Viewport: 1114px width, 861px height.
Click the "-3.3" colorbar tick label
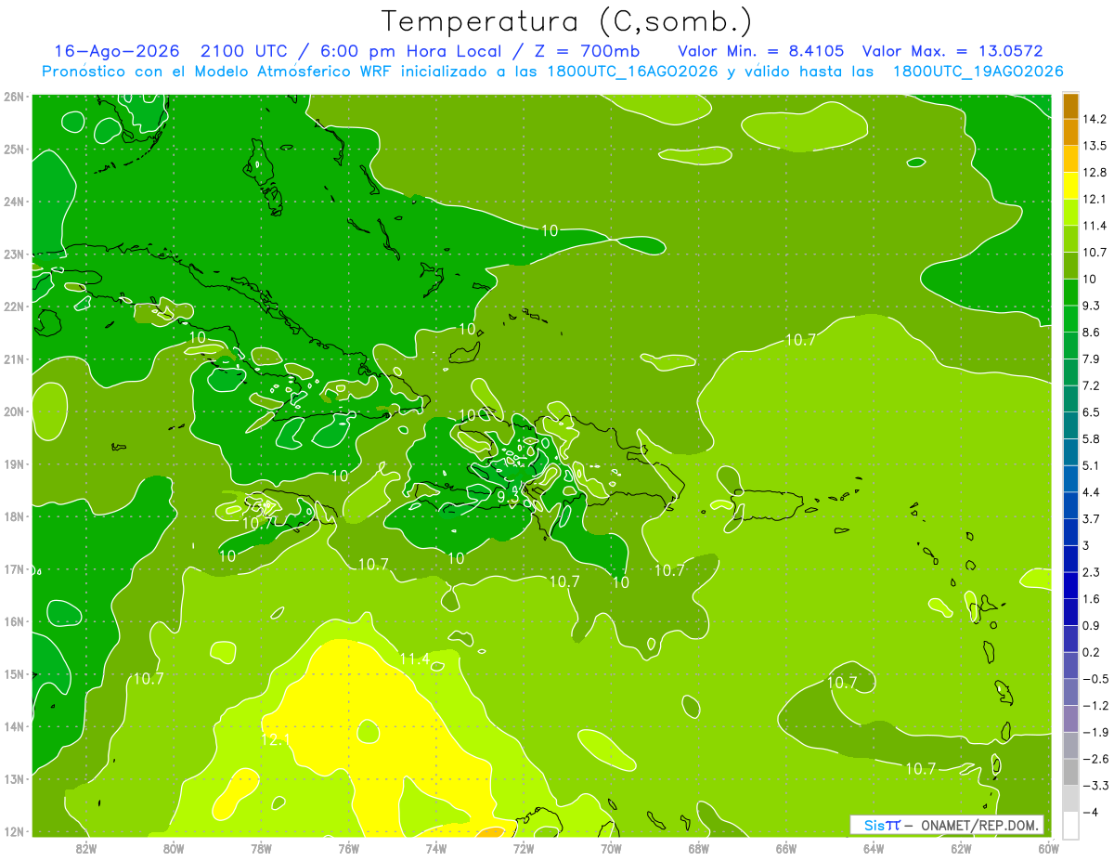(x=1095, y=786)
